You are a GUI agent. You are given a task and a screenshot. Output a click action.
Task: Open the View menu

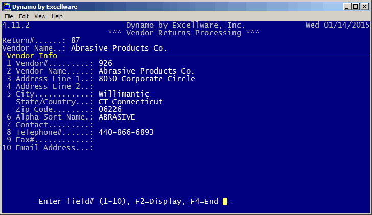pyautogui.click(x=40, y=16)
